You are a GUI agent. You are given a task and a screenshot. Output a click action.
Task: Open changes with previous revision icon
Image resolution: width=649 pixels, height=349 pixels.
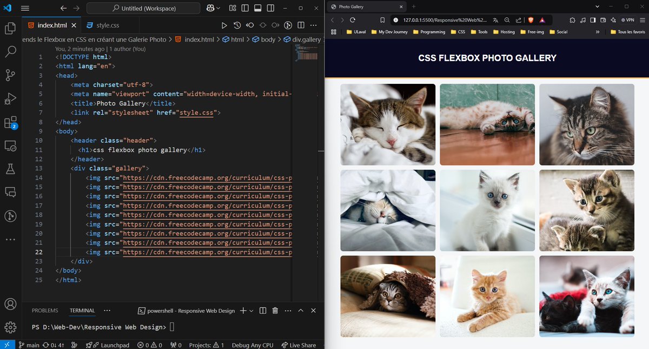click(250, 25)
